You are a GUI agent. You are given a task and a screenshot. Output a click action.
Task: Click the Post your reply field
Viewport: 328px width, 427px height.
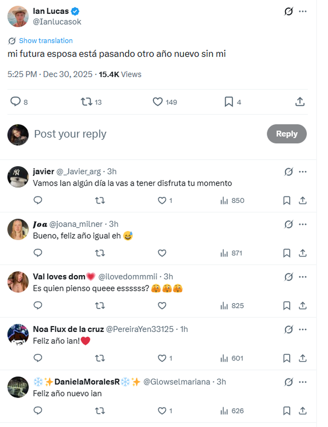click(129, 134)
